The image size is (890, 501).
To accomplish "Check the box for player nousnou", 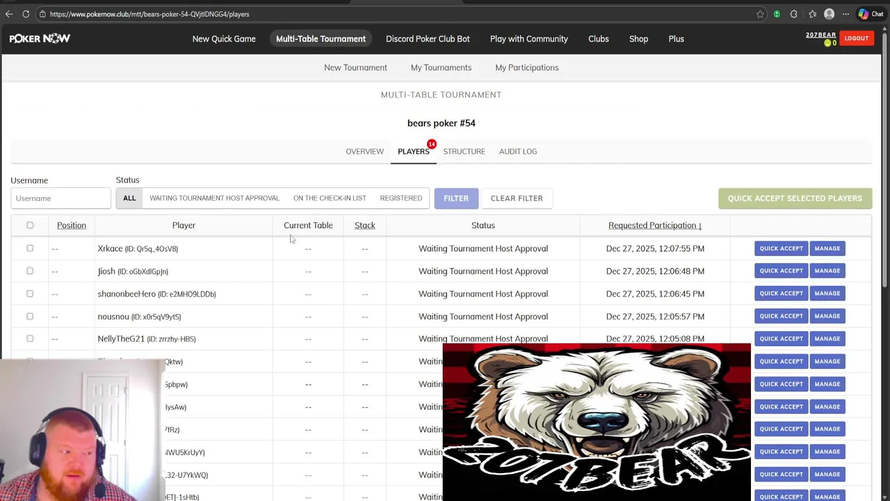I will [30, 316].
